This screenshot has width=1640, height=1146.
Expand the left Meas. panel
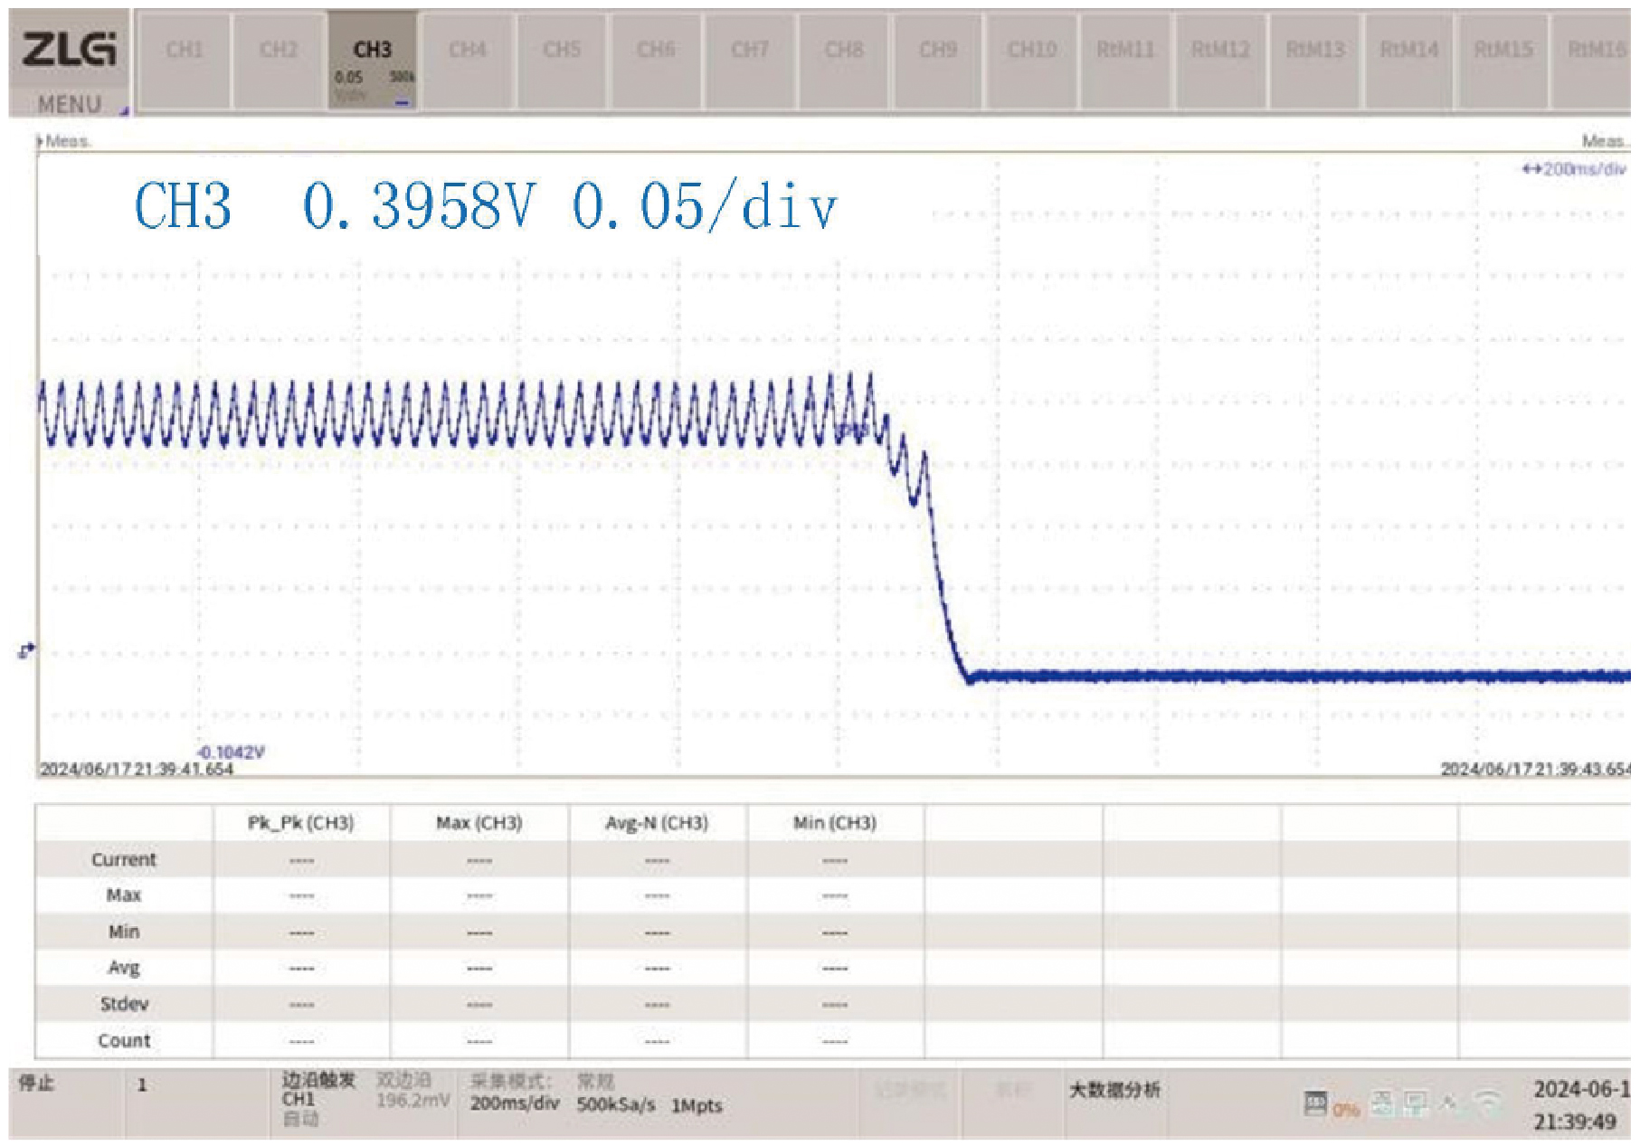tap(63, 141)
